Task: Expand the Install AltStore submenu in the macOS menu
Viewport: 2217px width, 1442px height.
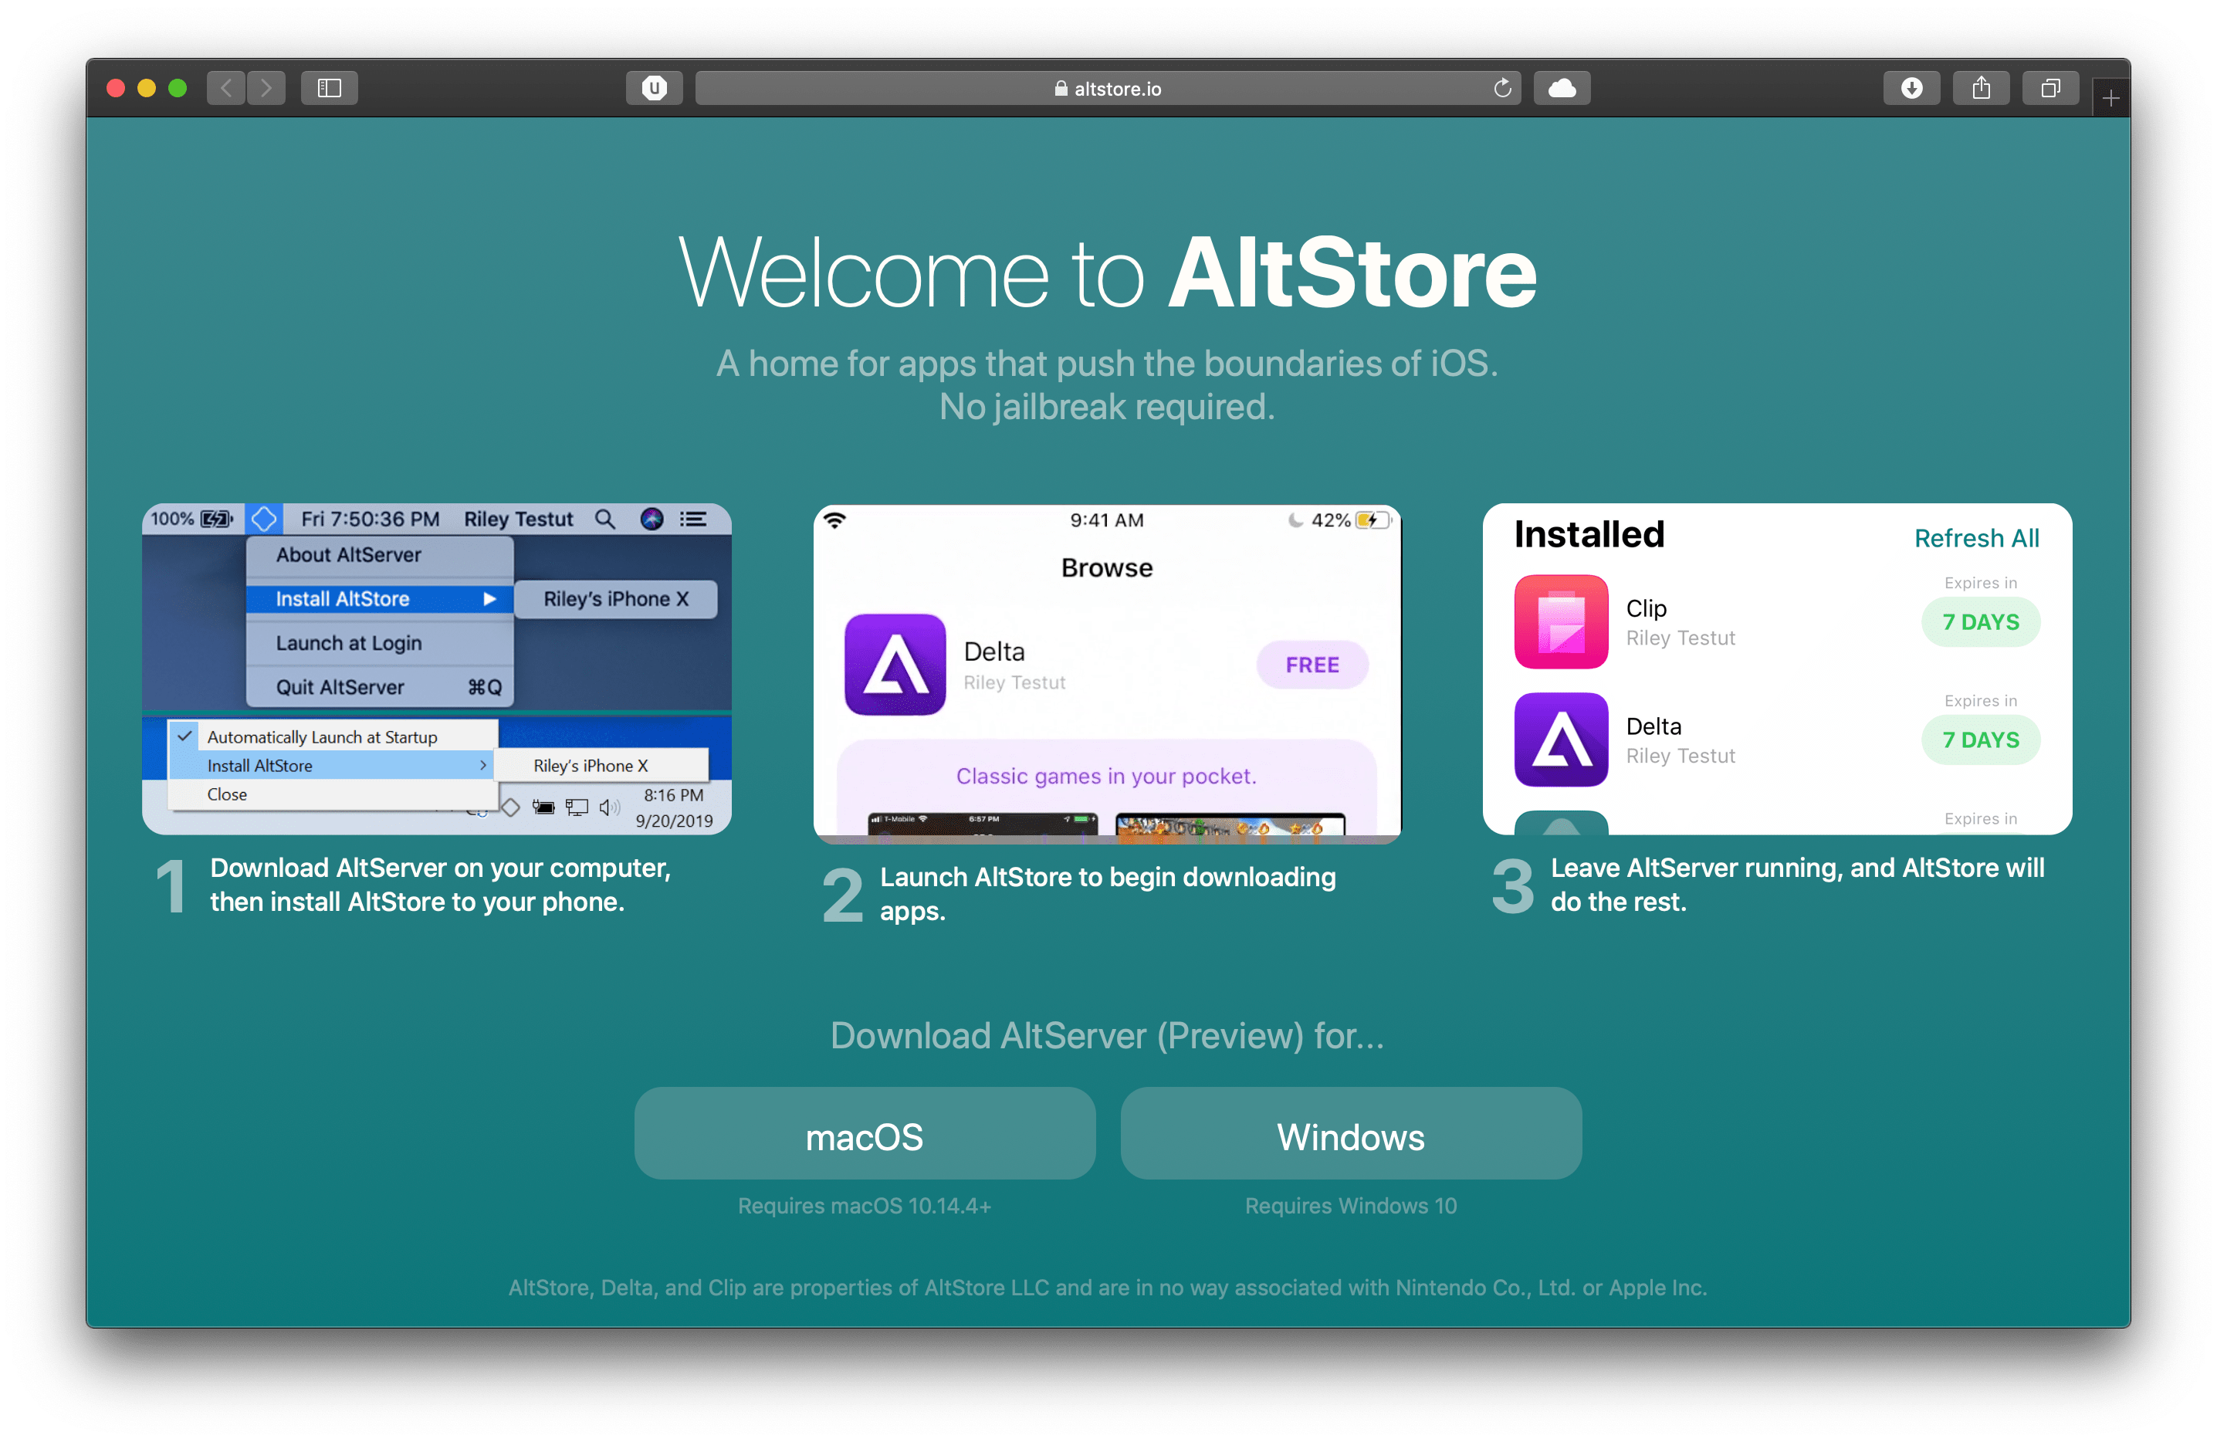Action: coord(343,598)
